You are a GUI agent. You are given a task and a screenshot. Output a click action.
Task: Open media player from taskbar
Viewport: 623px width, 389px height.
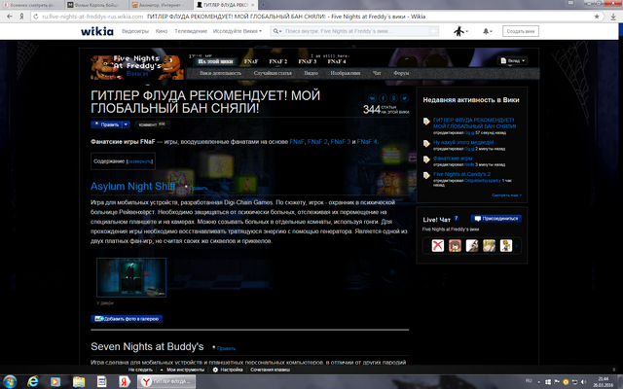pyautogui.click(x=55, y=382)
